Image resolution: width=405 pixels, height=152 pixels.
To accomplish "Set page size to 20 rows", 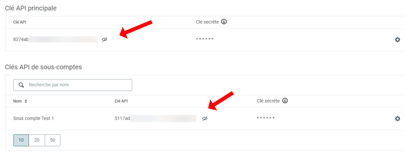I will tap(37, 140).
